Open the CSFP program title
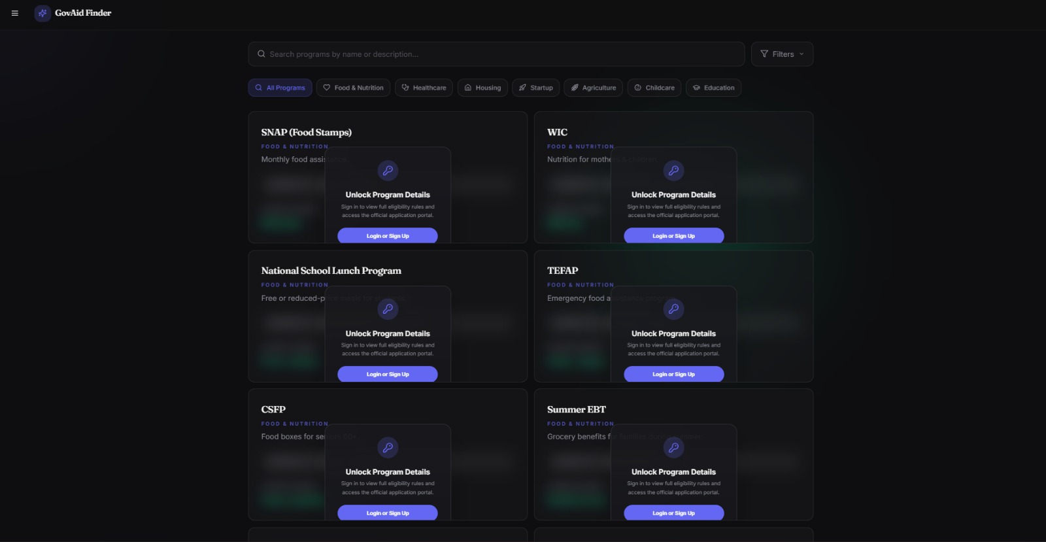Screen dimensions: 1046x542 (x=273, y=409)
